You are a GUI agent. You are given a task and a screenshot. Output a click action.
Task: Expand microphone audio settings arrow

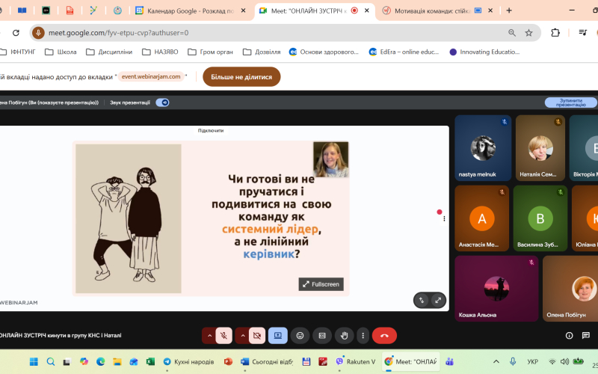pos(209,336)
